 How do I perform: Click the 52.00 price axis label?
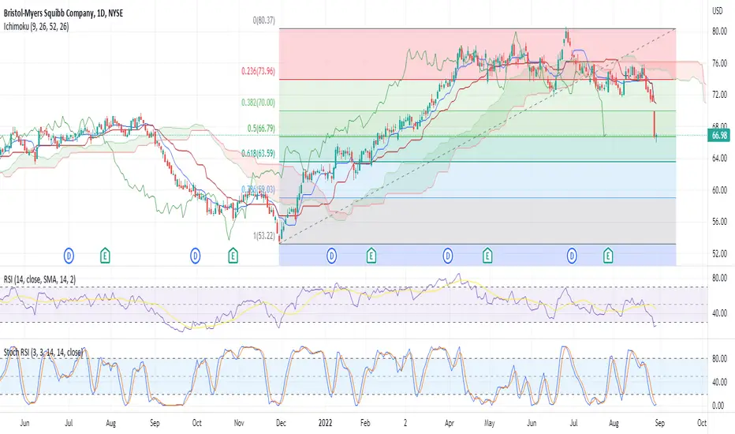point(719,253)
